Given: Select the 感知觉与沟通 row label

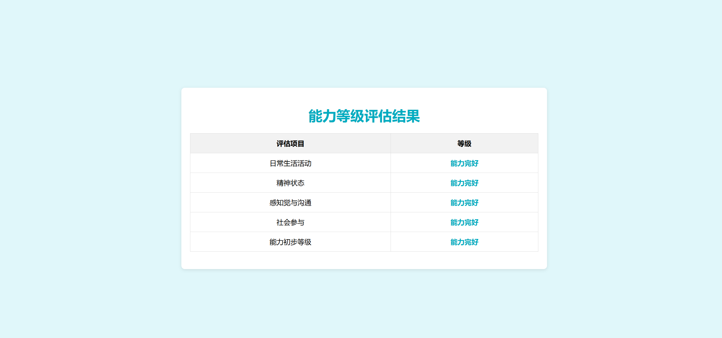Looking at the screenshot, I should [290, 203].
